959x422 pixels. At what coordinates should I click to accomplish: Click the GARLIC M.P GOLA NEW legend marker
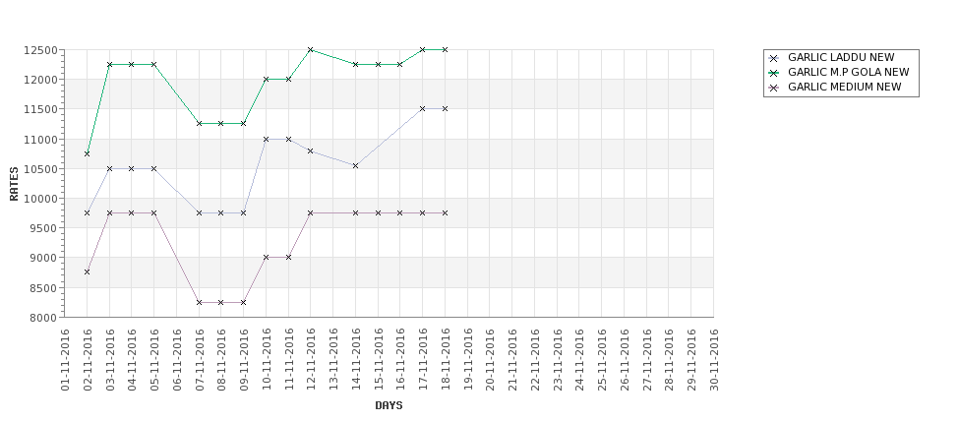coord(774,73)
